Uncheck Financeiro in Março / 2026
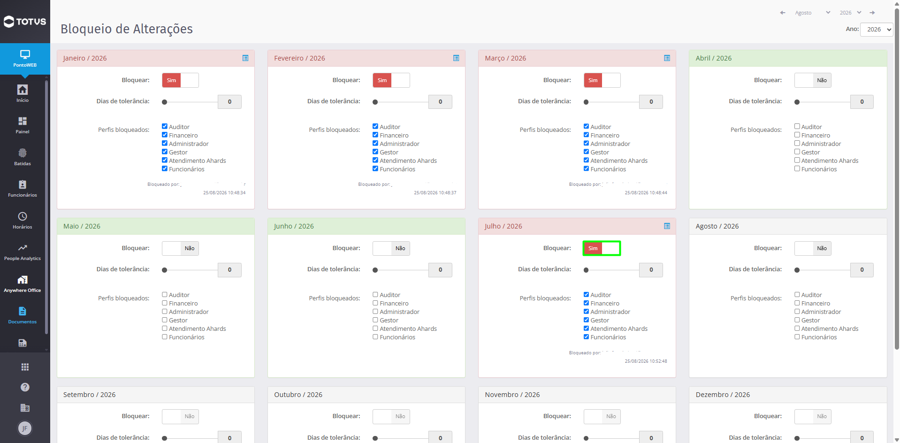The width and height of the screenshot is (900, 443). coord(587,135)
